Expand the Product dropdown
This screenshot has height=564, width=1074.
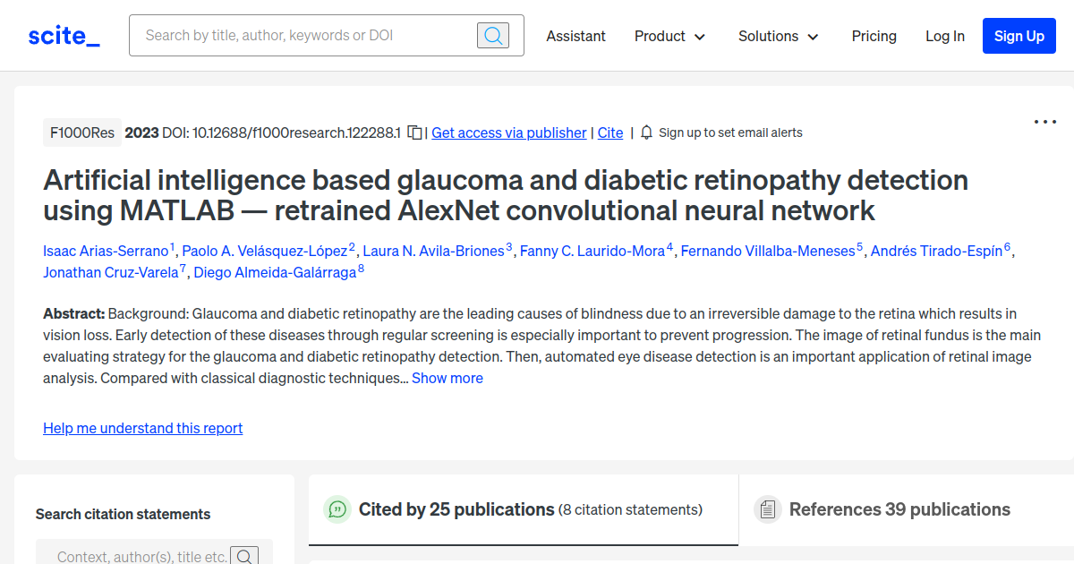[669, 36]
